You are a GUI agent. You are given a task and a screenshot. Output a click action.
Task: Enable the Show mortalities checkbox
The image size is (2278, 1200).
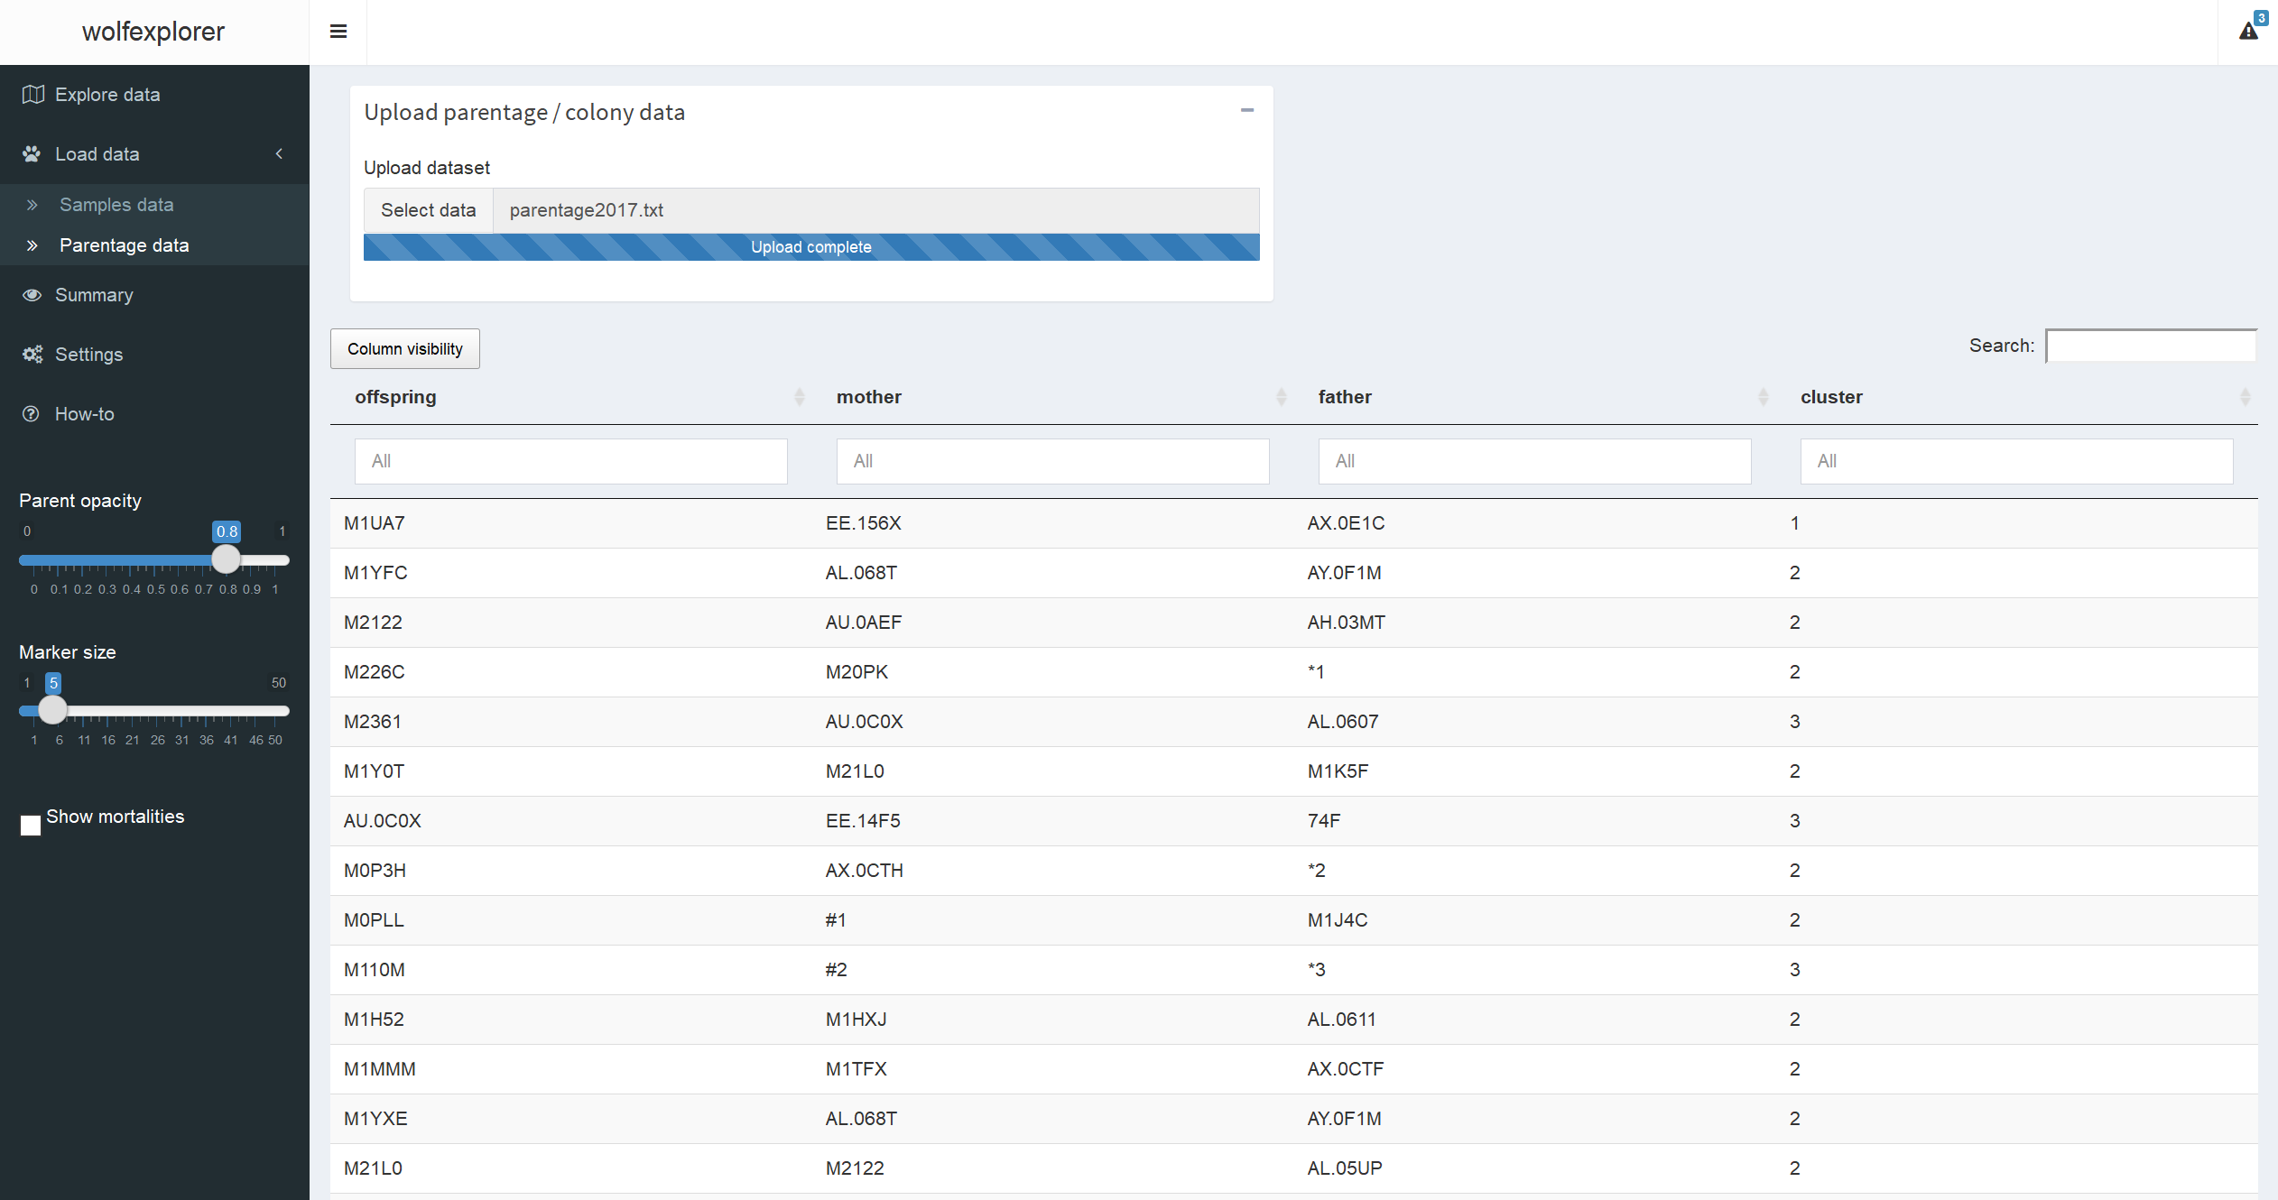tap(31, 825)
